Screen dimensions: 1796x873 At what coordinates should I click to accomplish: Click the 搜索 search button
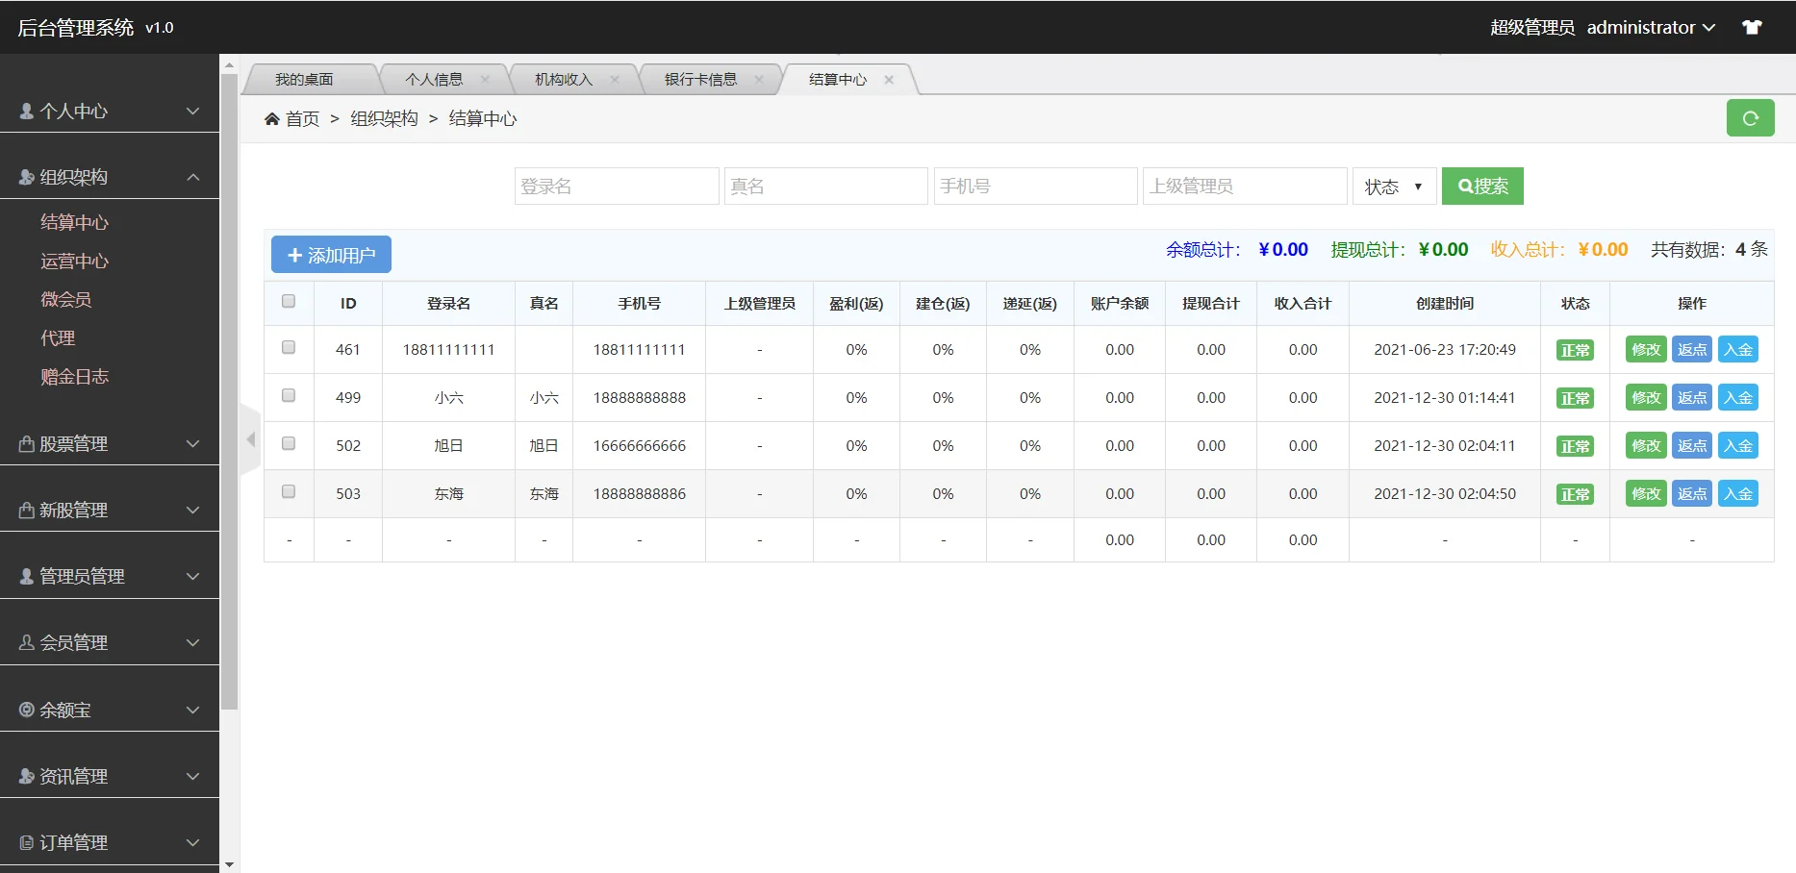(1481, 186)
